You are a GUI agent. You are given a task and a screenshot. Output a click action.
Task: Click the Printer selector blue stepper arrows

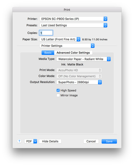[x=105, y=19]
